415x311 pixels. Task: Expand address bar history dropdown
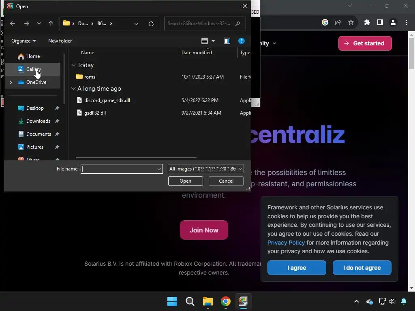(136, 24)
